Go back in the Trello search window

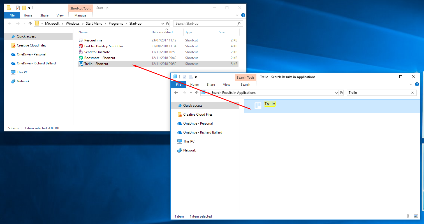[176, 93]
